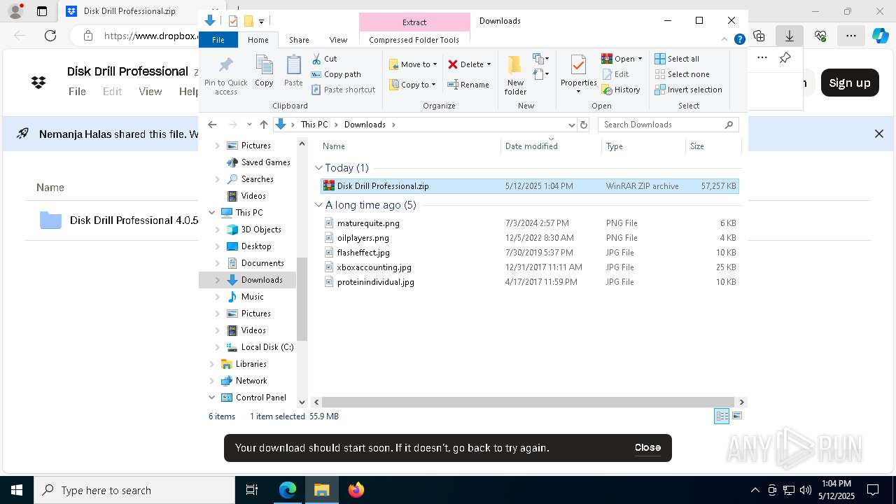Click taskbar search box
This screenshot has width=896, height=504.
[x=134, y=490]
